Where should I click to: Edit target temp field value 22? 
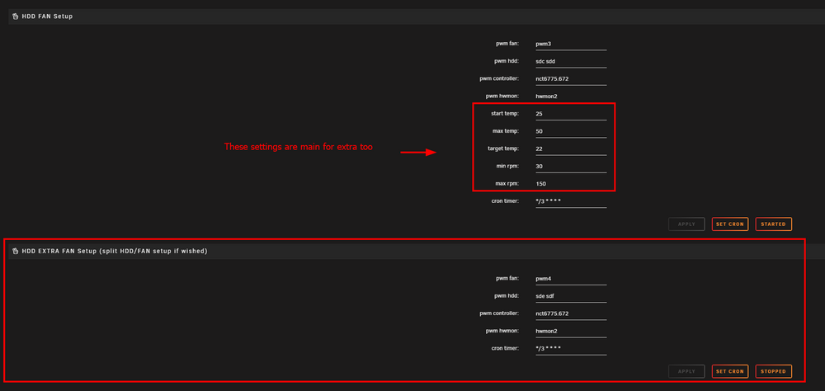tap(571, 148)
